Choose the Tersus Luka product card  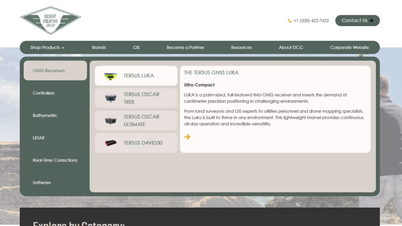click(136, 76)
